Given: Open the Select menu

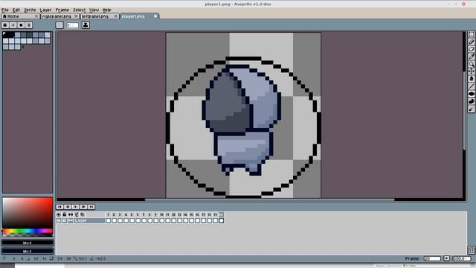Looking at the screenshot, I should [80, 10].
